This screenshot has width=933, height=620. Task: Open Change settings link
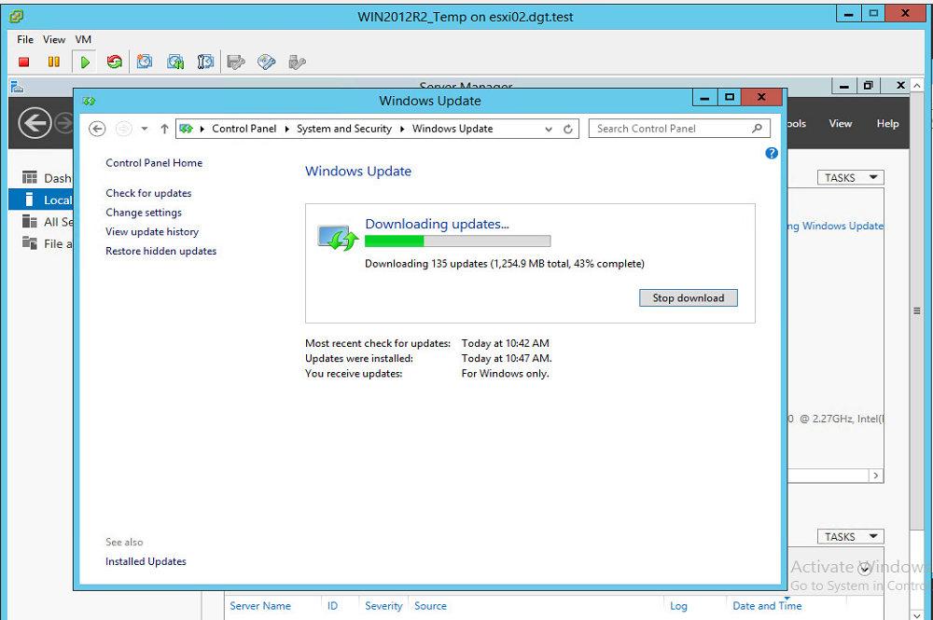pos(144,213)
